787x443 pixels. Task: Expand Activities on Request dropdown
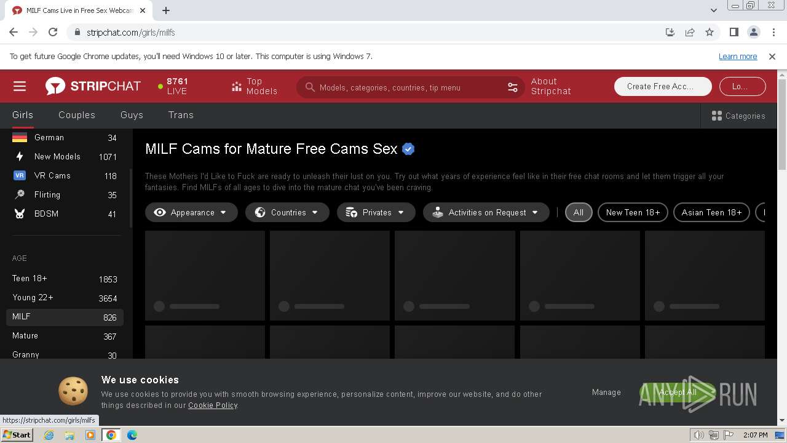[x=486, y=212]
